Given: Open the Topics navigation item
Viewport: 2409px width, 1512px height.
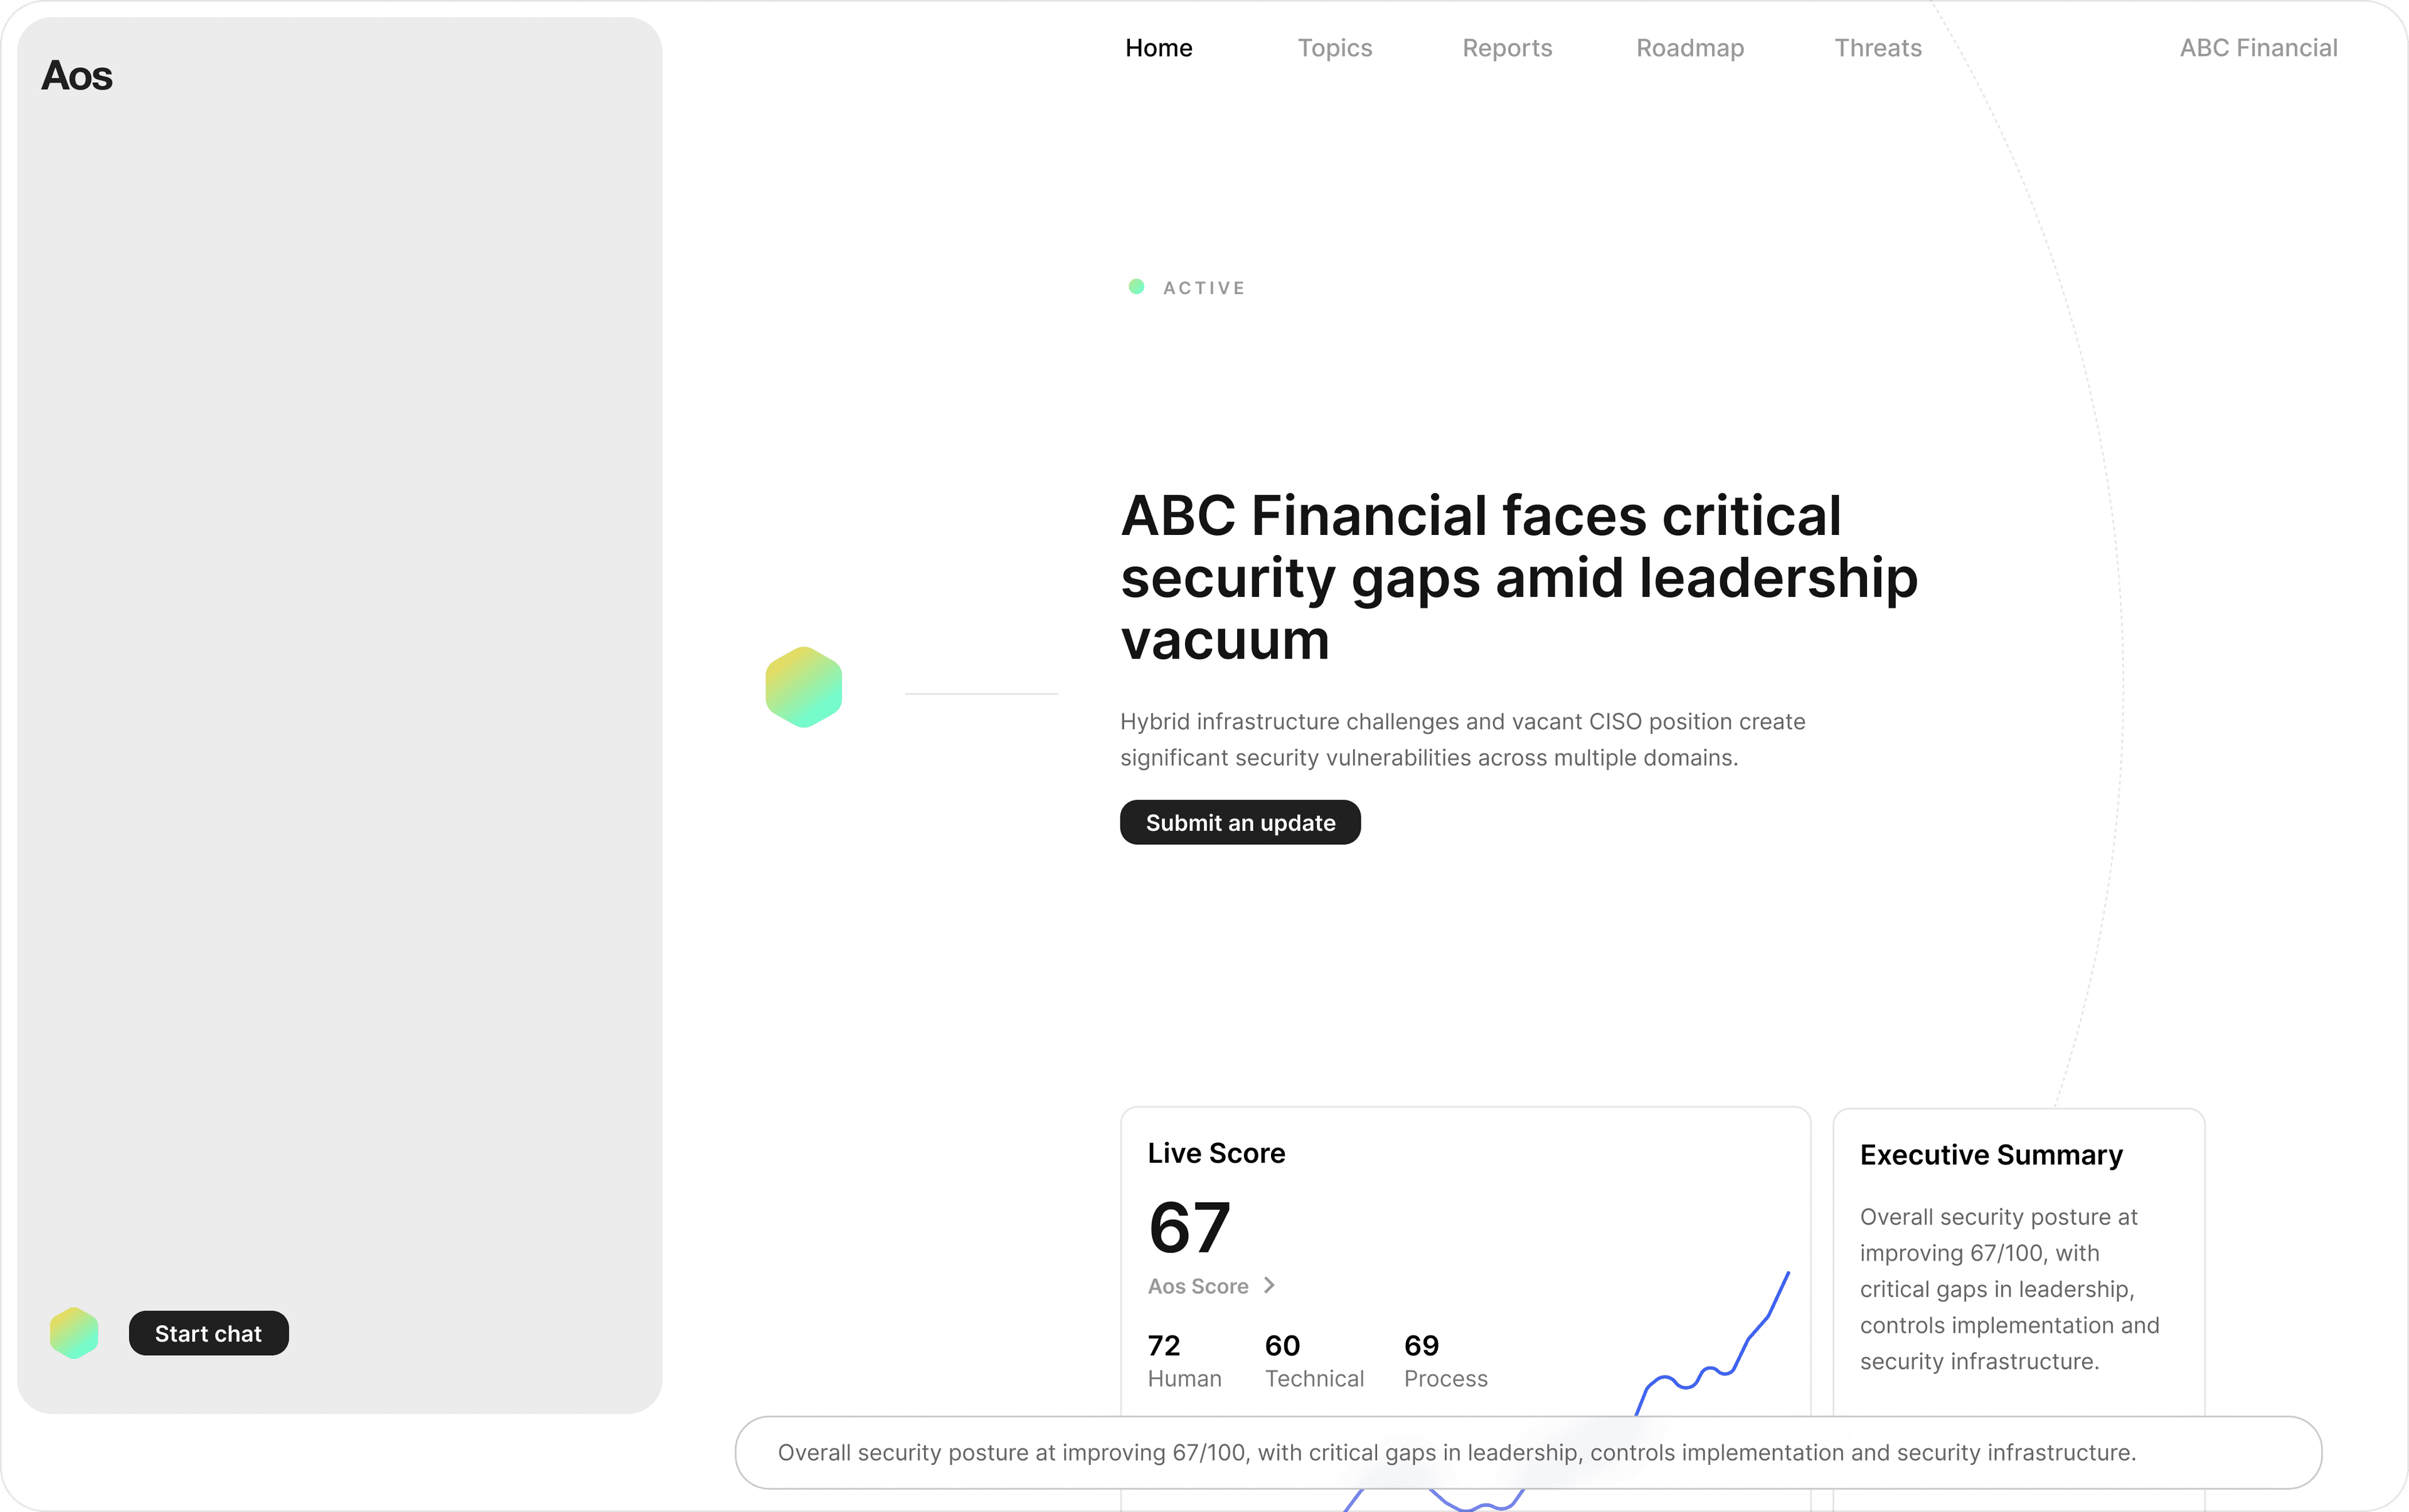Looking at the screenshot, I should pos(1334,47).
